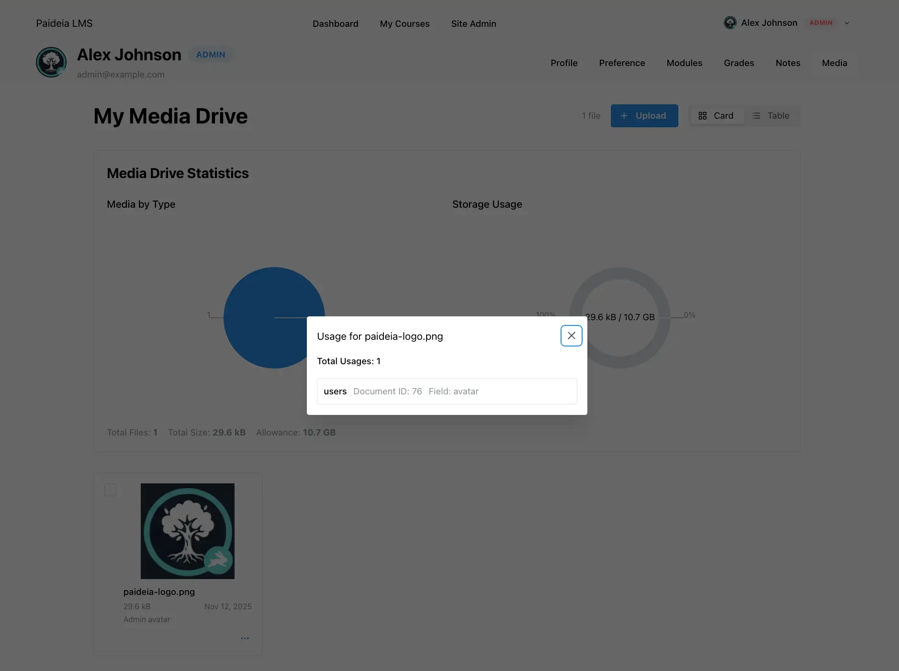Navigate to Site Admin

(473, 24)
